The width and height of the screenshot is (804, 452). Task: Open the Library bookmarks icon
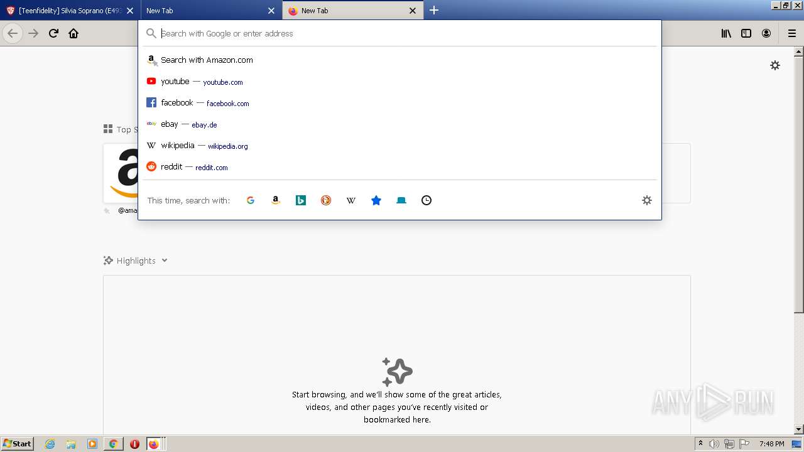click(726, 33)
